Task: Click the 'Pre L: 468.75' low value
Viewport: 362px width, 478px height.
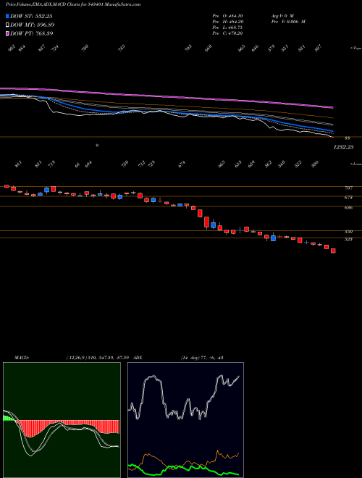Action: point(227,28)
